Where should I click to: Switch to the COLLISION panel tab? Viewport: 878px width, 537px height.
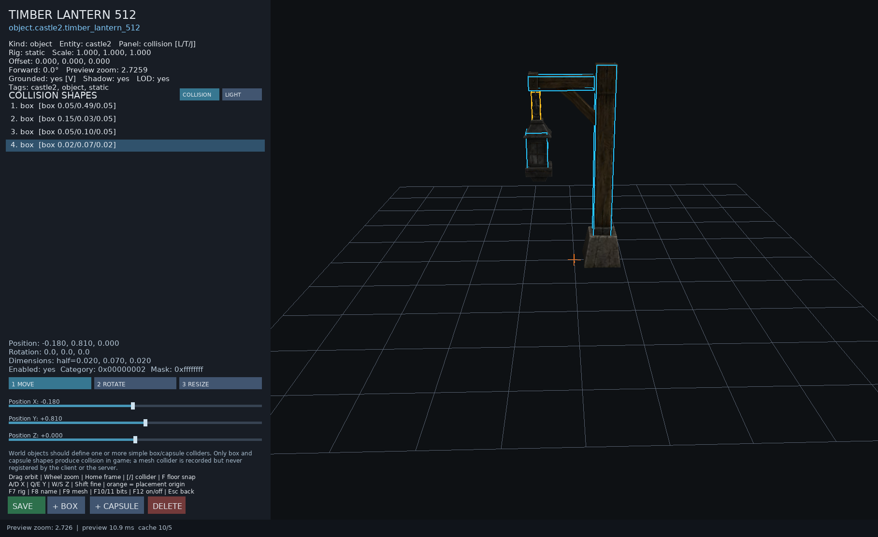tap(199, 95)
